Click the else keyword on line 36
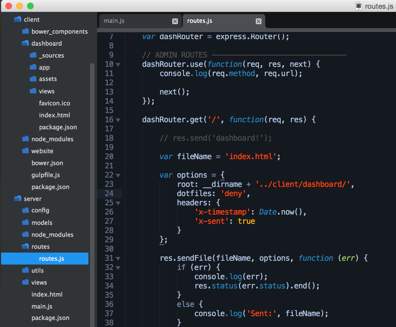The image size is (396, 327). pyautogui.click(x=186, y=304)
